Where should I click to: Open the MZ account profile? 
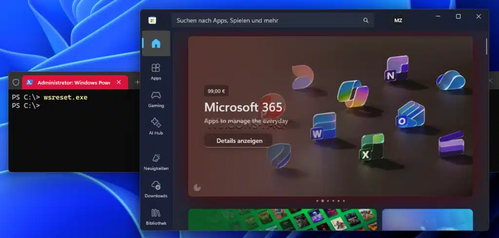[x=398, y=20]
